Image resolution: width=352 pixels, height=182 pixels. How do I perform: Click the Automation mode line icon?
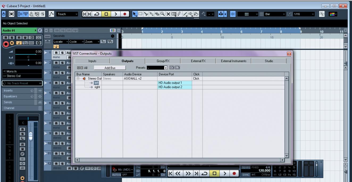52,14
